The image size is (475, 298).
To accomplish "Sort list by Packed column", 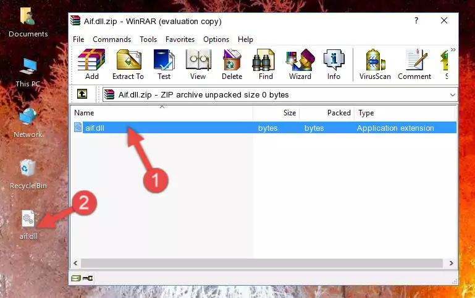I will click(x=327, y=113).
